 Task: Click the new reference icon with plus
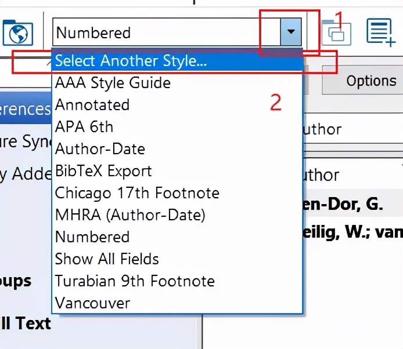pyautogui.click(x=380, y=32)
